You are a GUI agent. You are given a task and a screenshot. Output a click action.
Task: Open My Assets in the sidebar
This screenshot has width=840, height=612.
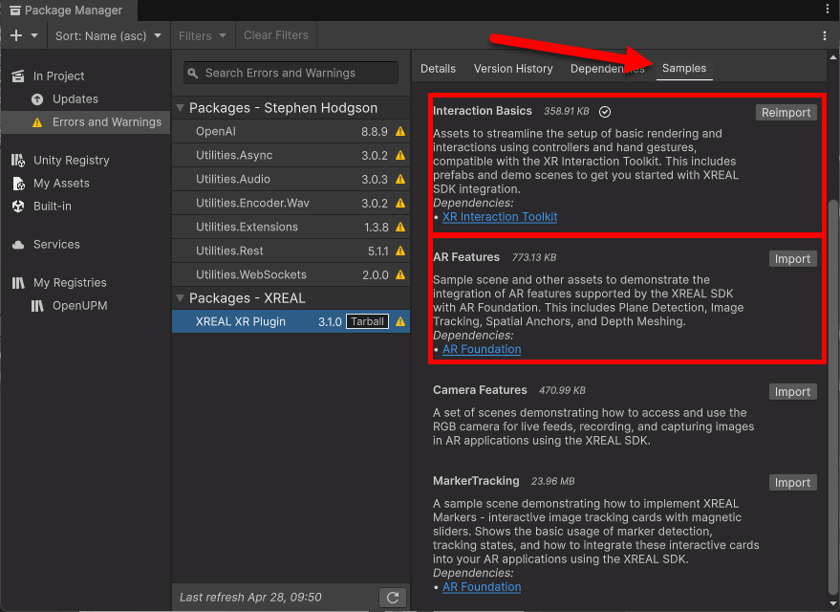61,184
